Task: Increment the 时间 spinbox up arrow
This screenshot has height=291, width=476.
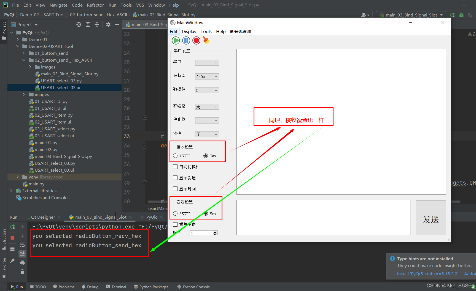Action: [x=215, y=232]
